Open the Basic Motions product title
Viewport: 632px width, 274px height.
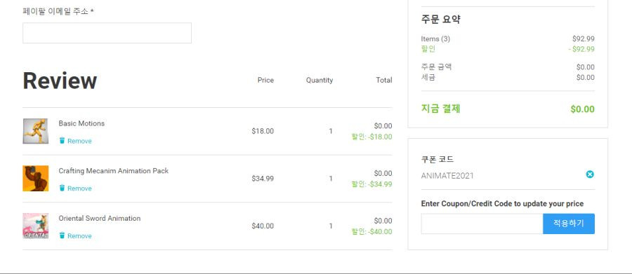coord(81,123)
